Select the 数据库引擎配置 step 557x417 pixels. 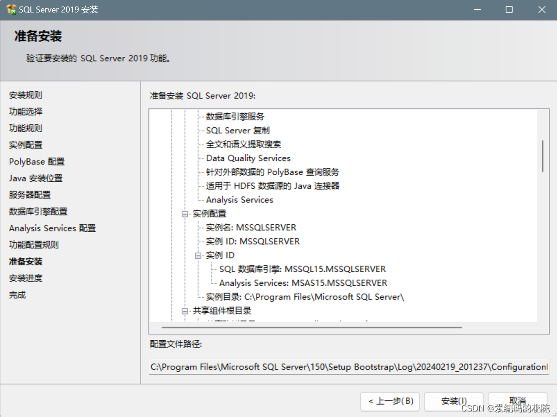point(38,212)
